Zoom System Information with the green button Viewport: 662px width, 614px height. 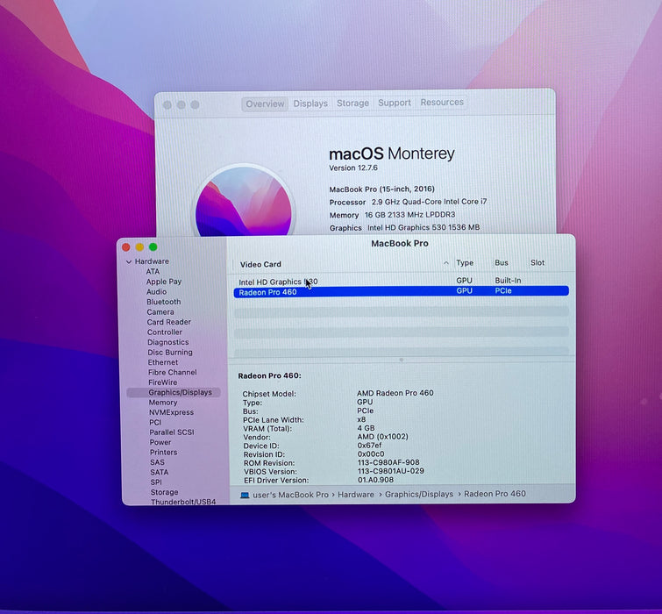point(153,247)
